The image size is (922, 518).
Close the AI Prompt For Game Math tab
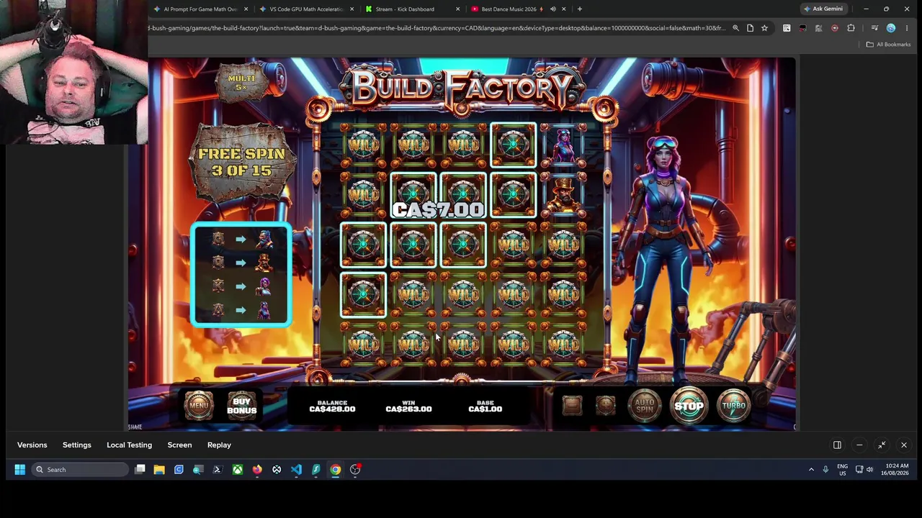[246, 9]
